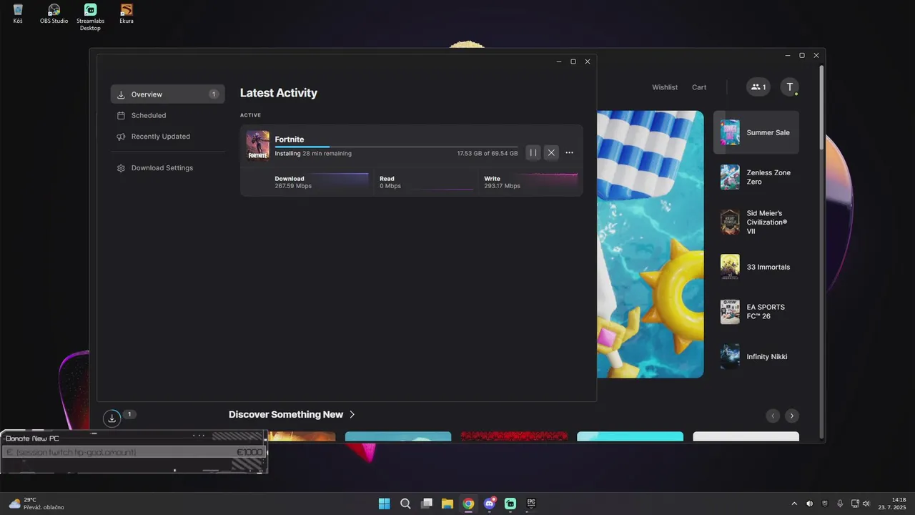This screenshot has height=515, width=915.
Task: Click the Donate New PC goal bar
Action: coord(134,452)
